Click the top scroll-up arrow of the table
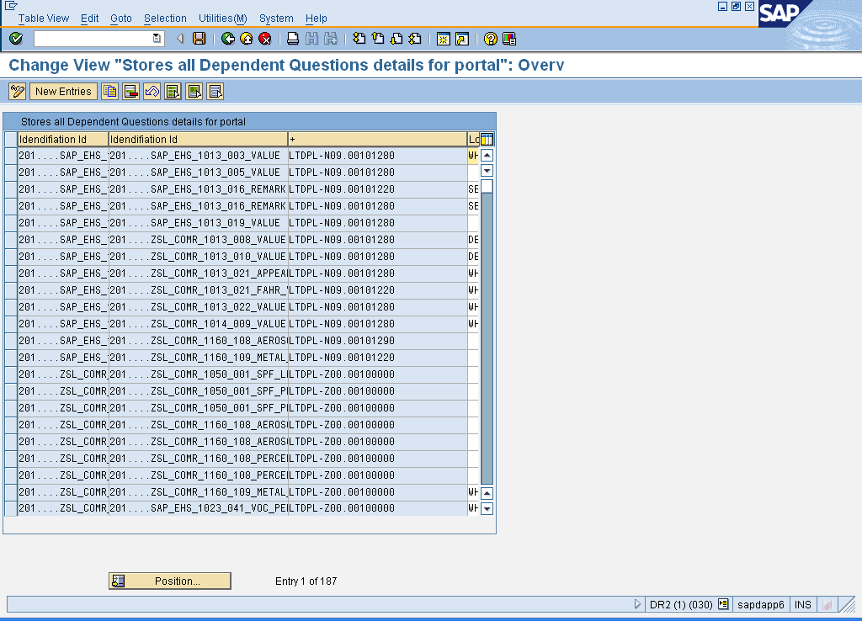This screenshot has width=862, height=621. (x=487, y=156)
